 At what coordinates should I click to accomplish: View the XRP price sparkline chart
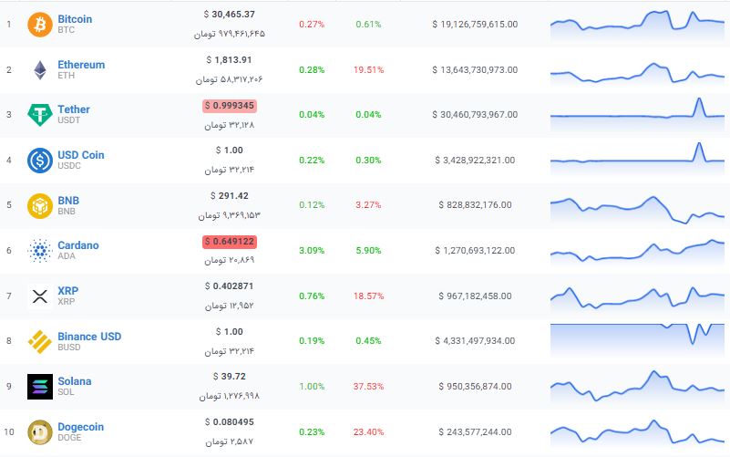pyautogui.click(x=637, y=298)
